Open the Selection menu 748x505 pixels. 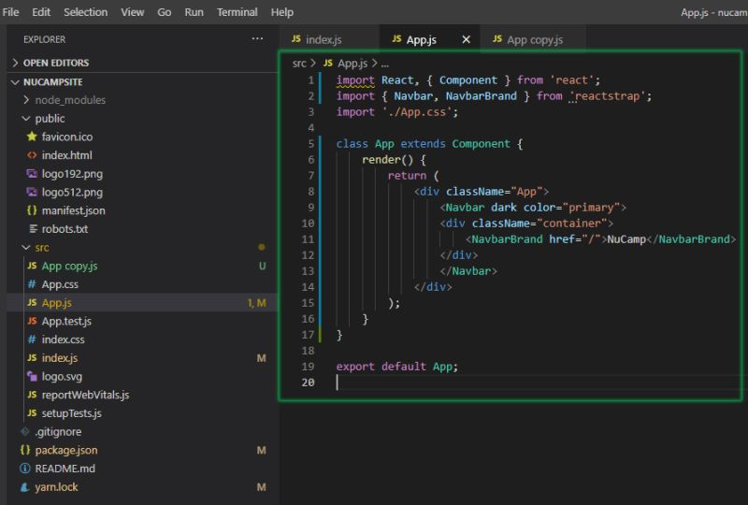[x=85, y=12]
